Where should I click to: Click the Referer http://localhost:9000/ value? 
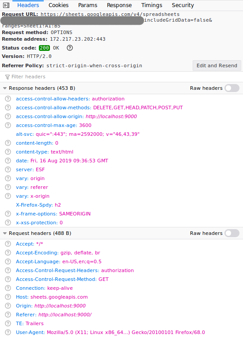(65, 315)
